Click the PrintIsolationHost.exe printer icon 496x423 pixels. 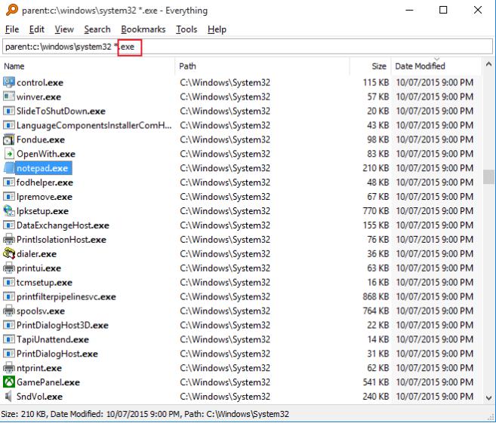point(9,240)
